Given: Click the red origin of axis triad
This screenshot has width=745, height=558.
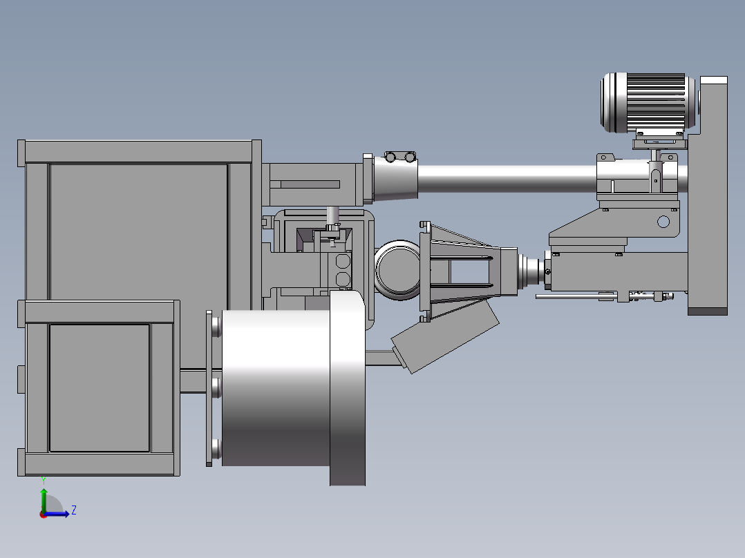Looking at the screenshot, I should (x=44, y=514).
